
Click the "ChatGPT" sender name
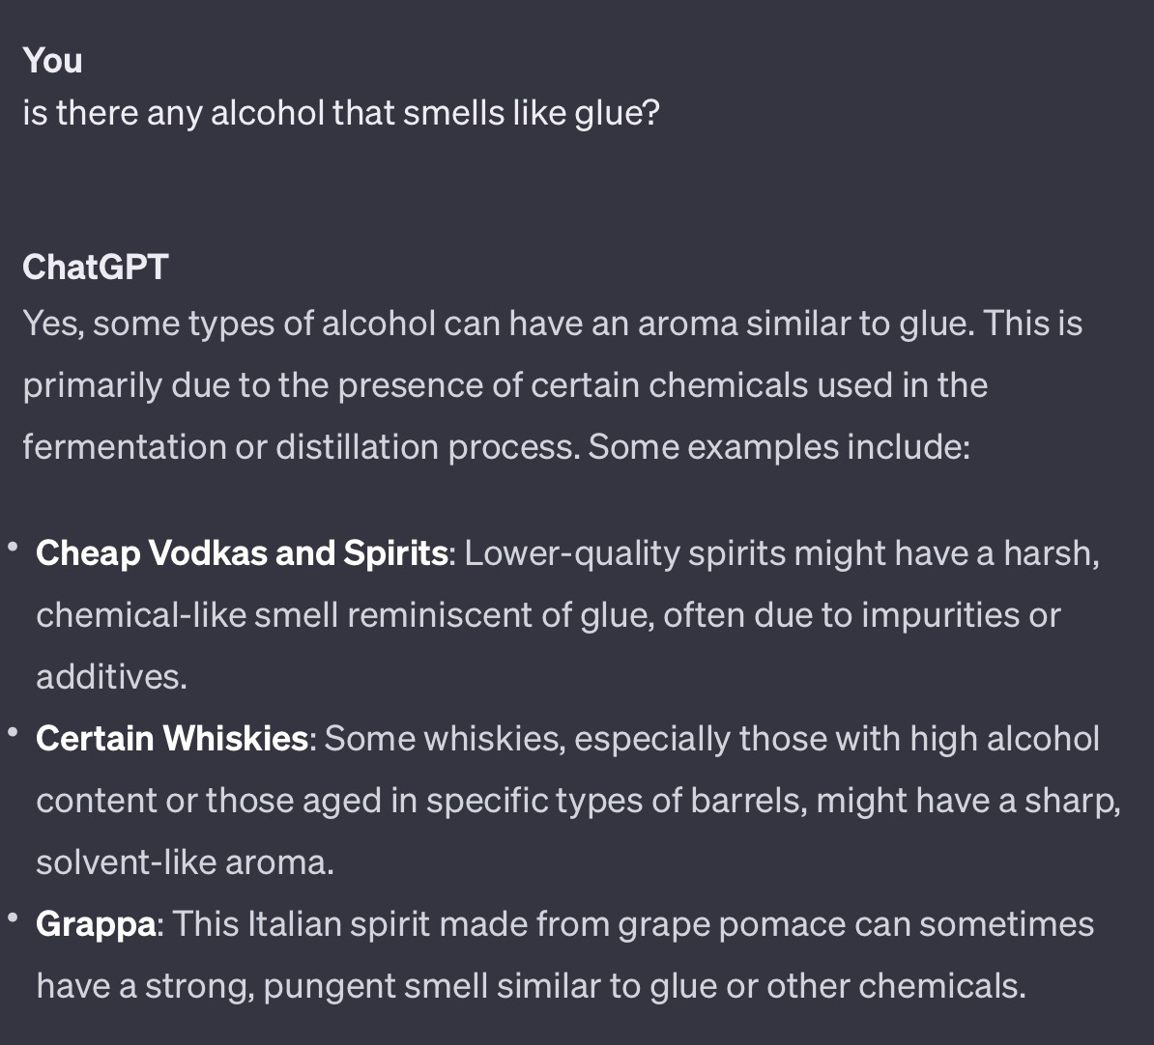click(96, 267)
